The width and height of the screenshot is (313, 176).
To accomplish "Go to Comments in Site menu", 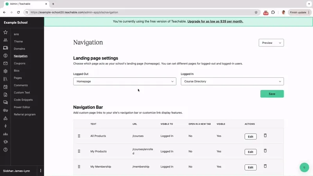I will [21, 85].
